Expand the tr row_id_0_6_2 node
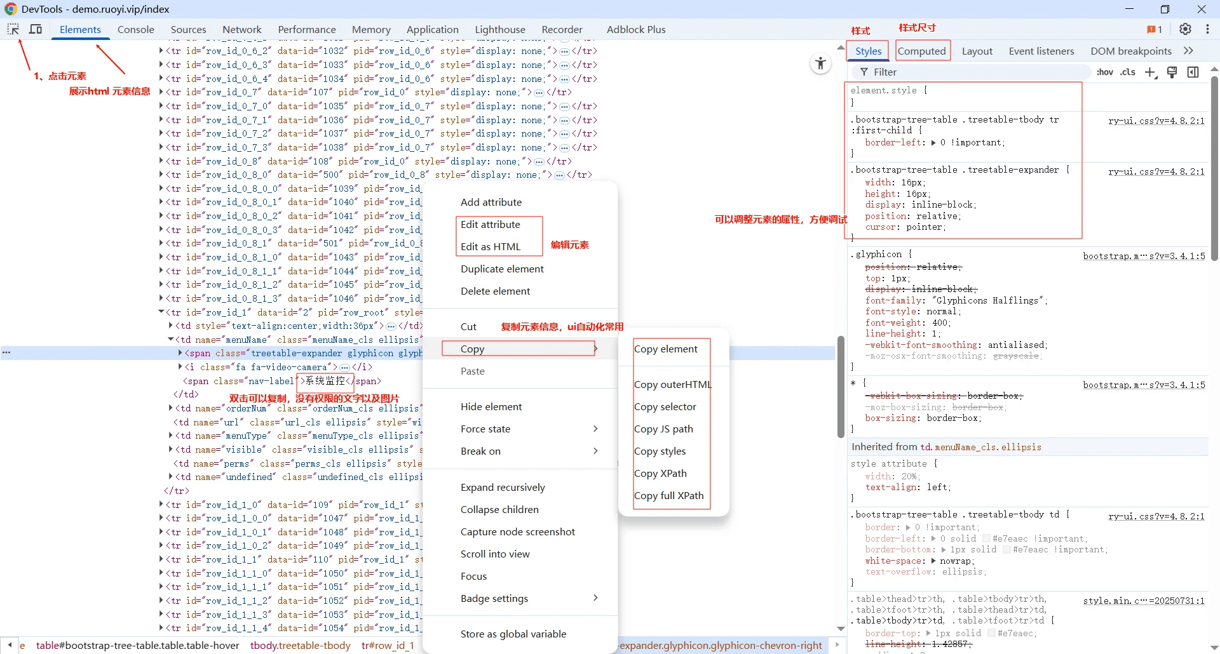This screenshot has height=654, width=1220. 161,51
